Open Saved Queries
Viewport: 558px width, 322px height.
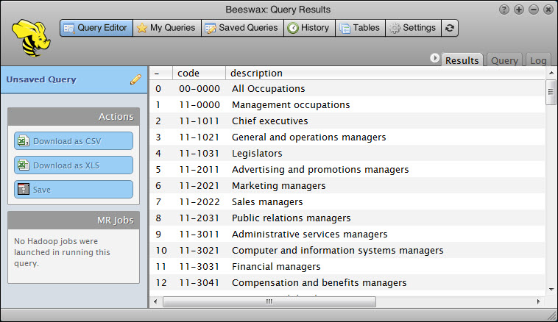pyautogui.click(x=241, y=28)
